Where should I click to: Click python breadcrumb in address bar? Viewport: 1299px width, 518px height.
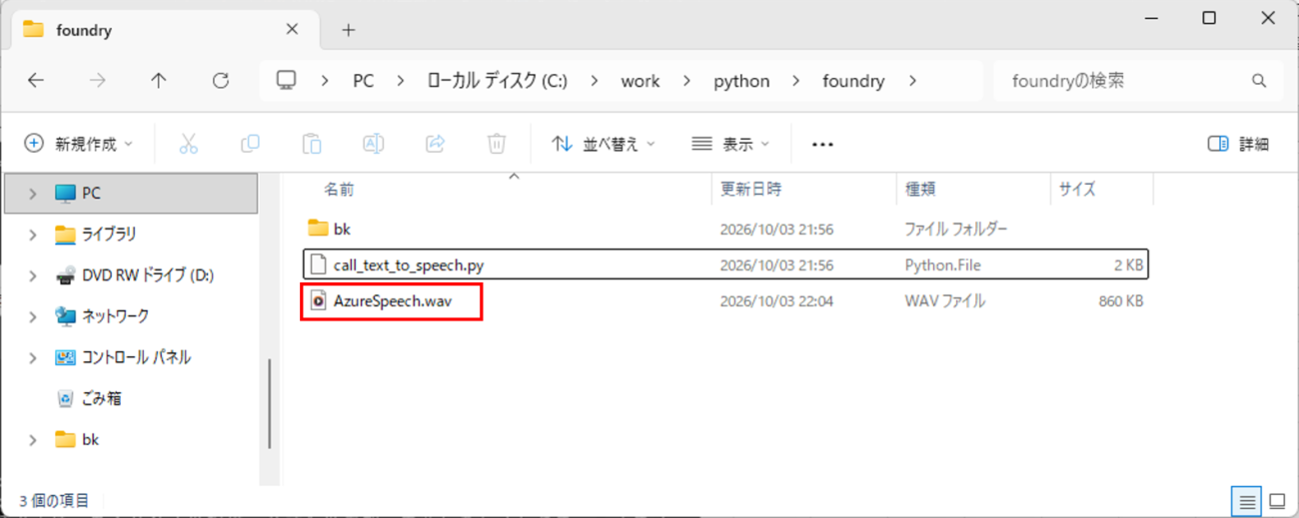click(741, 81)
